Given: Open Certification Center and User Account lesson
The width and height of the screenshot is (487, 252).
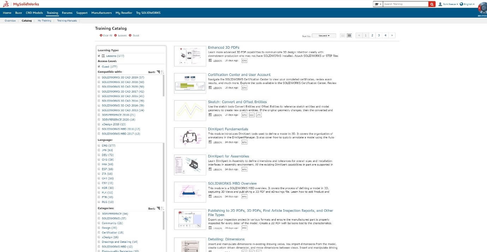Looking at the screenshot, I should [x=239, y=75].
